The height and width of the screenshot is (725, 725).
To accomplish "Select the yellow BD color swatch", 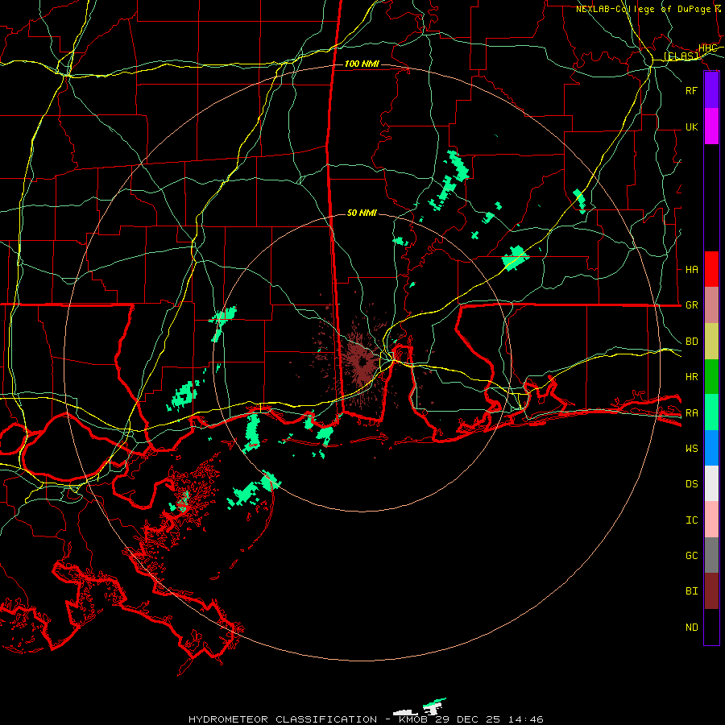I will click(711, 342).
